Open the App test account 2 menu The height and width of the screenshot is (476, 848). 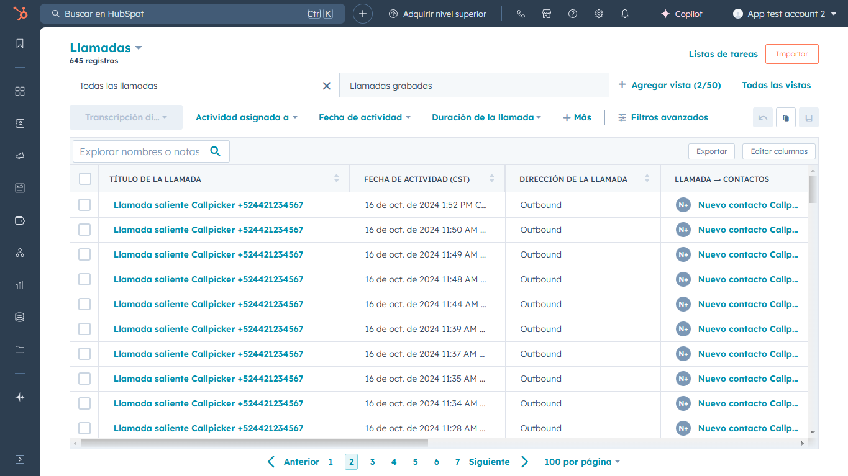tap(785, 14)
